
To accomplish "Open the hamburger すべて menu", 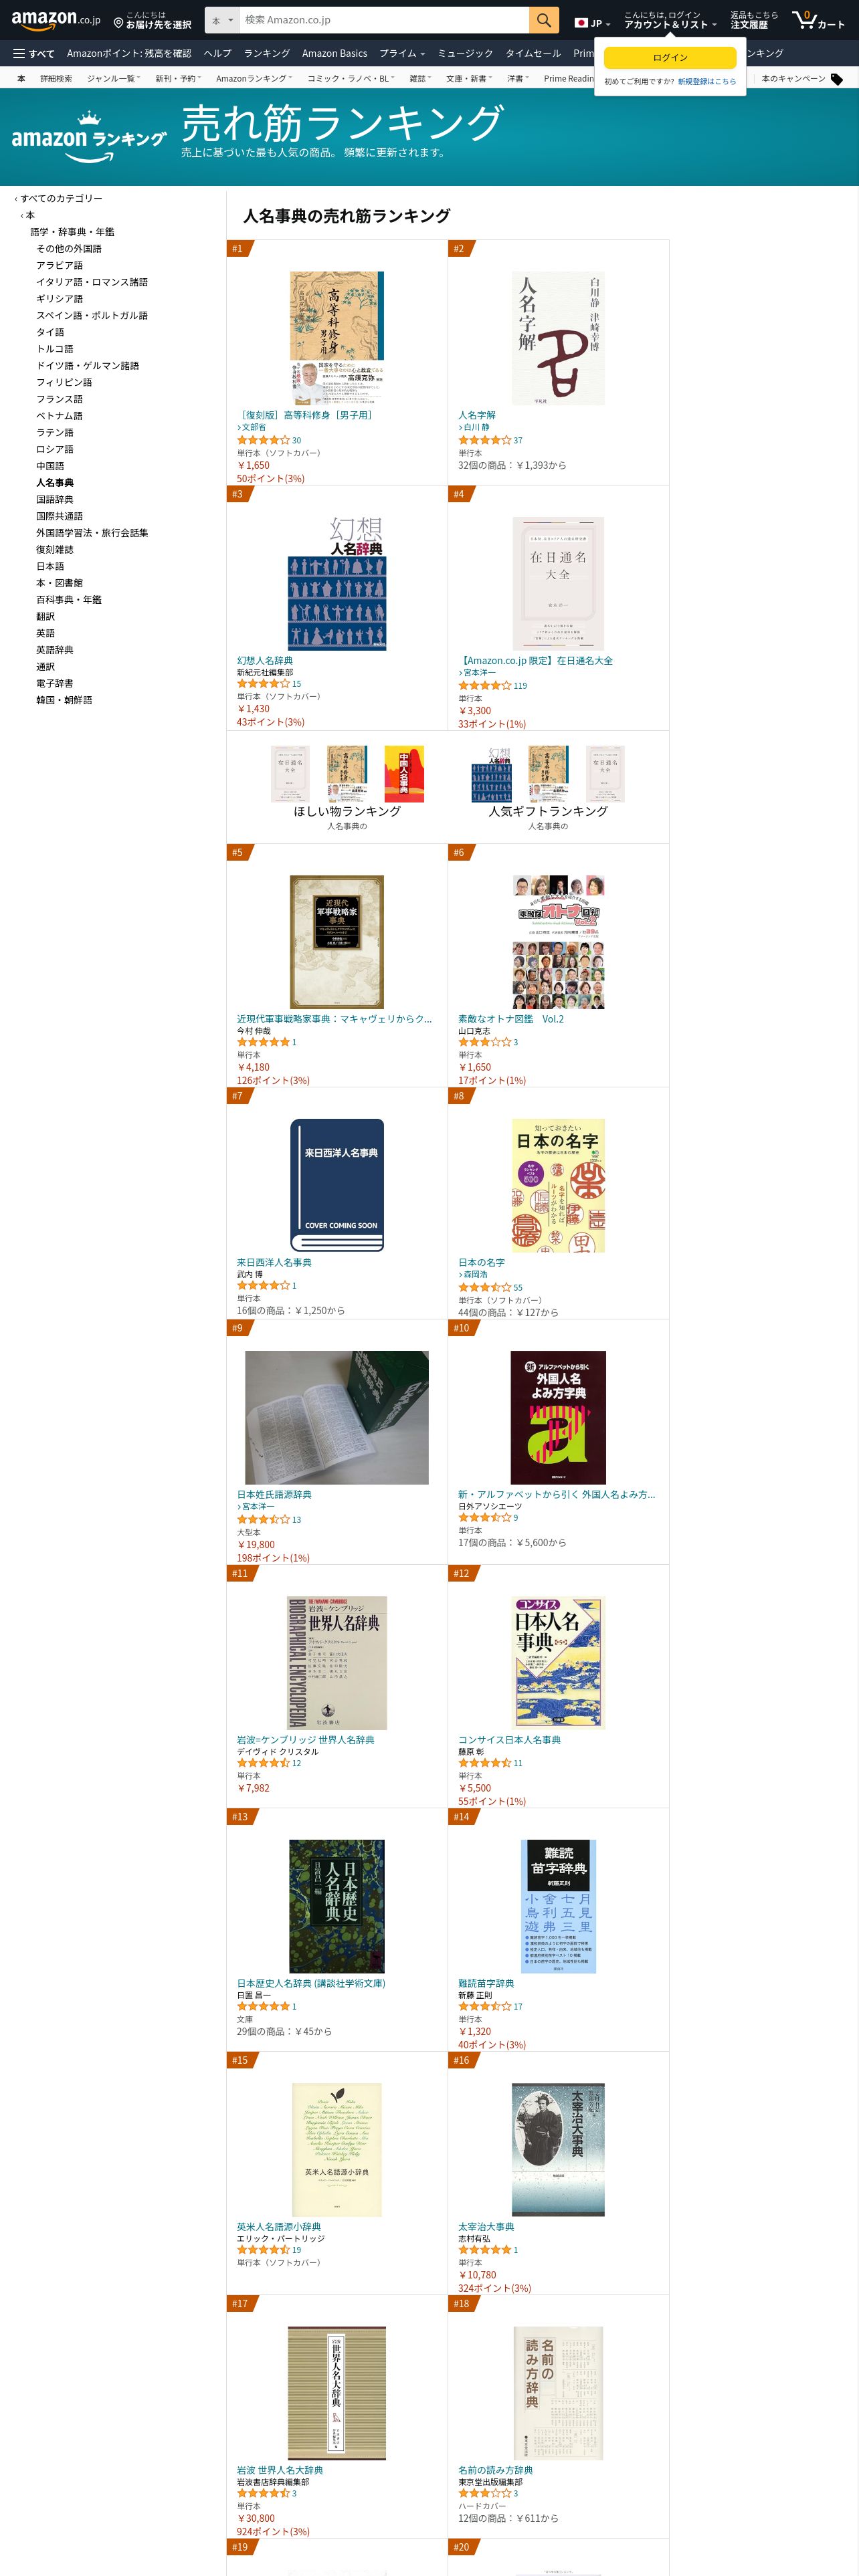I will click(33, 53).
